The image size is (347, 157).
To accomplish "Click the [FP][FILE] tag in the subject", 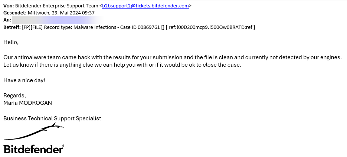I will click(x=32, y=27).
